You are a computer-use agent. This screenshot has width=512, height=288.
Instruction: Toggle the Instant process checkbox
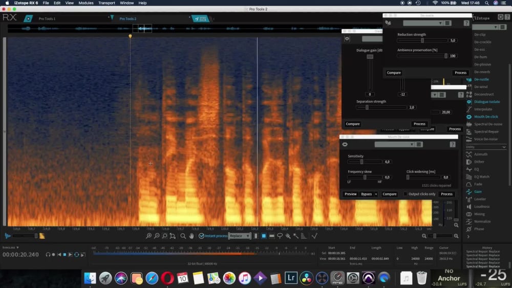(201, 236)
